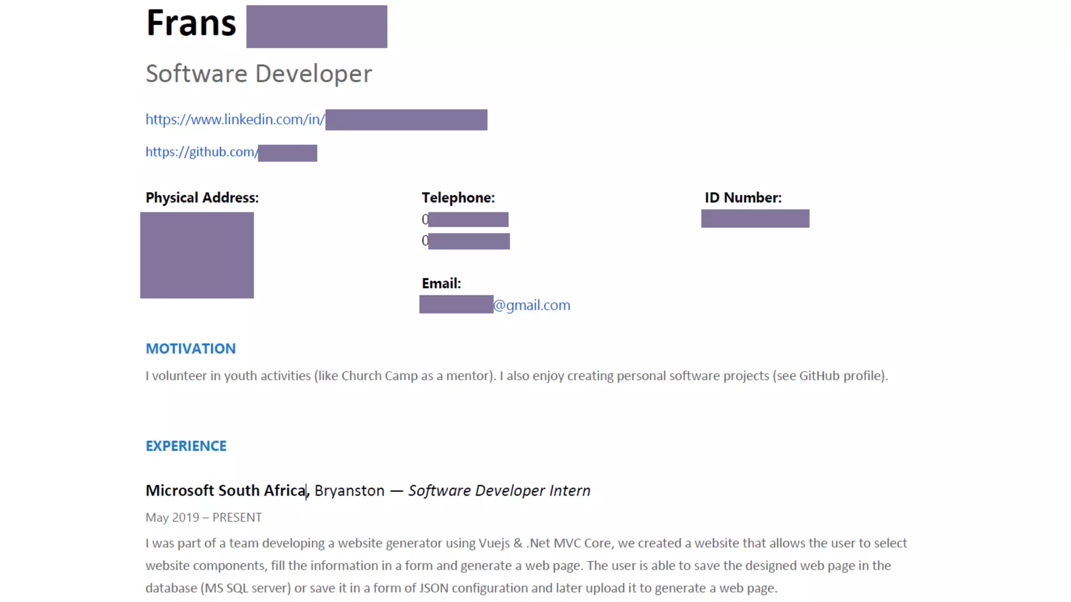Image resolution: width=1071 pixels, height=602 pixels.
Task: Click the 'Software Developer' subtitle text
Action: coord(259,74)
